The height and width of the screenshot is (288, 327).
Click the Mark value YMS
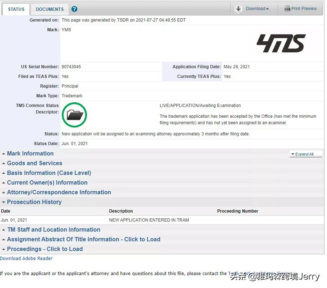click(x=66, y=29)
